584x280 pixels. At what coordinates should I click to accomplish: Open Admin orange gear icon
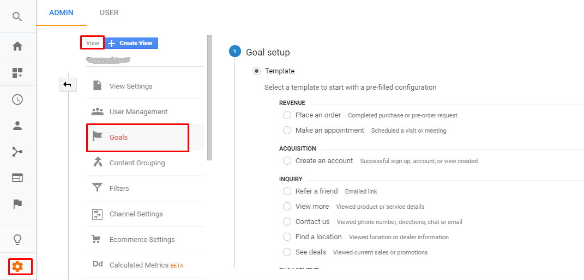click(x=17, y=266)
